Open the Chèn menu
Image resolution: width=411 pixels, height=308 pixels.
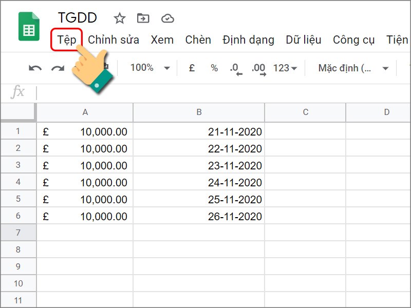[x=199, y=40]
